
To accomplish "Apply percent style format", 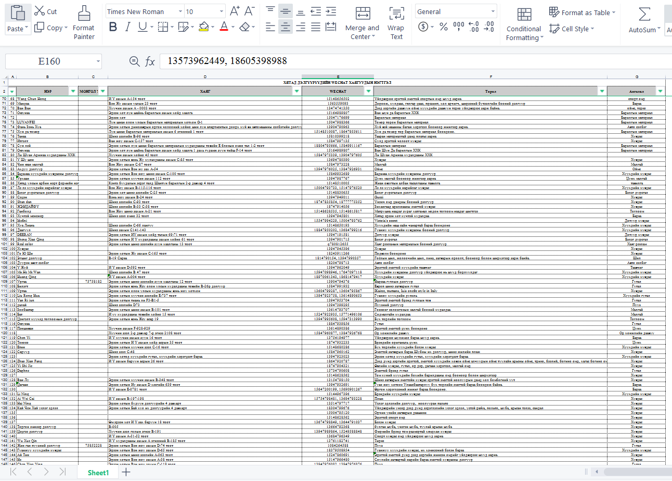I will point(443,27).
